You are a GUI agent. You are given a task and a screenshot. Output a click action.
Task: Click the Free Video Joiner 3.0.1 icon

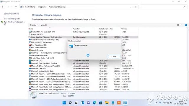tap(30, 45)
